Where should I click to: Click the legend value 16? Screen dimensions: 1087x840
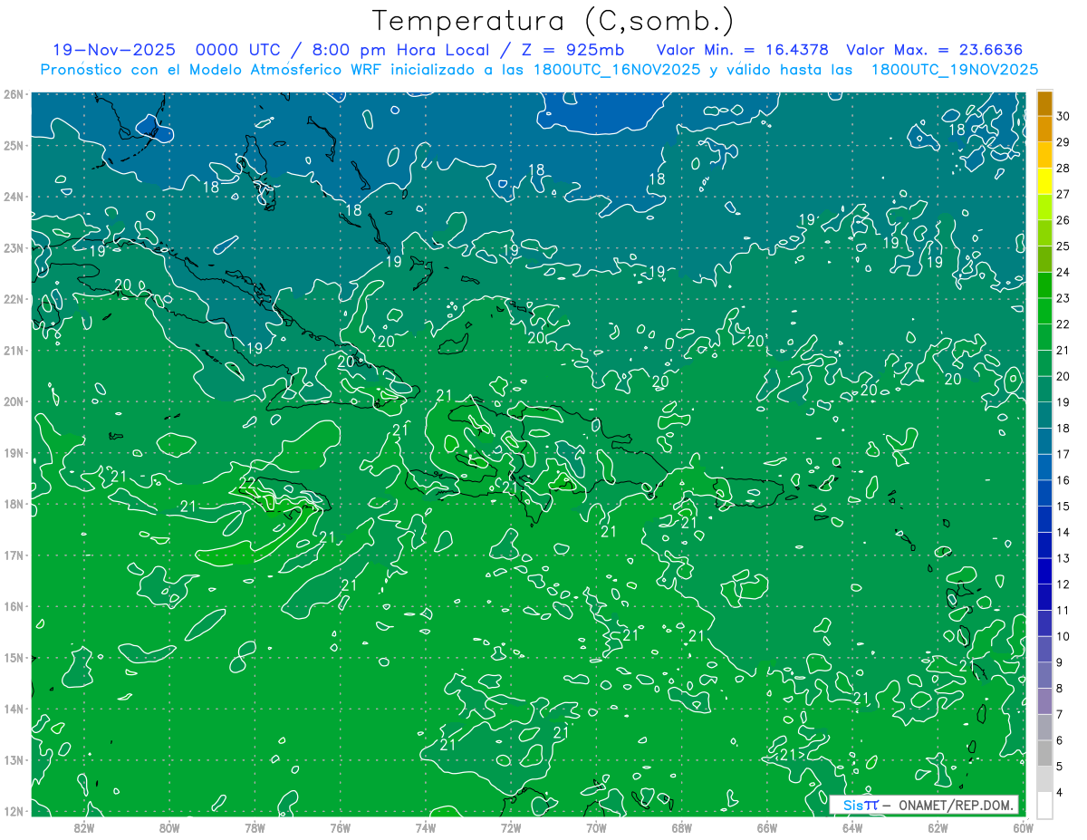pyautogui.click(x=1063, y=480)
